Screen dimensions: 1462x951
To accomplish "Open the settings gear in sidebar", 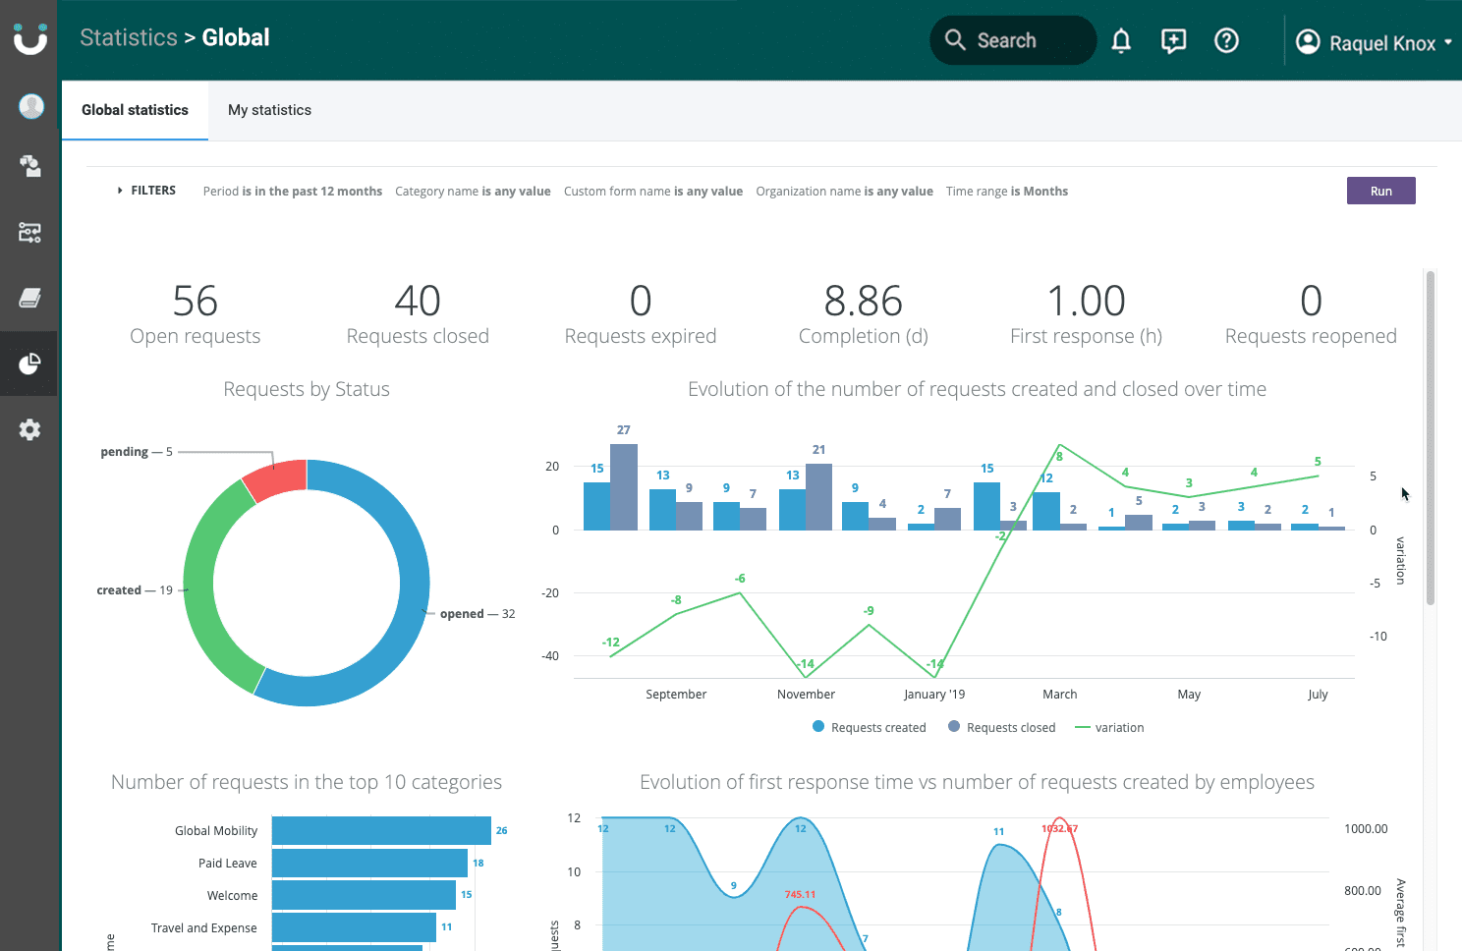I will click(29, 429).
